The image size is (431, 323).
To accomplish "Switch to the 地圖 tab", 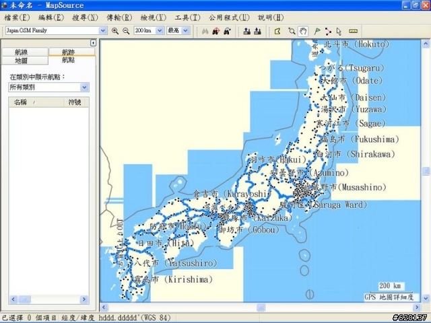I will pyautogui.click(x=20, y=61).
